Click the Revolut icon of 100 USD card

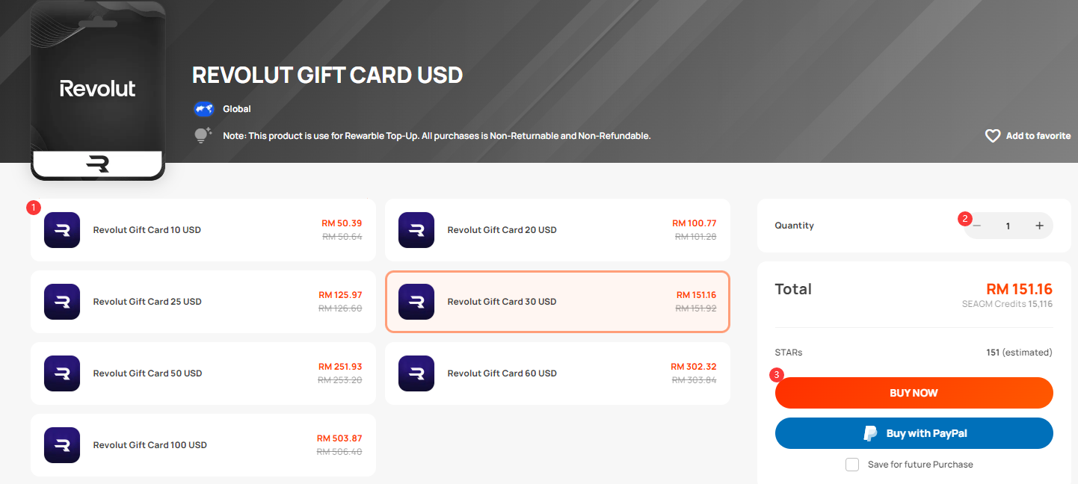coord(62,445)
